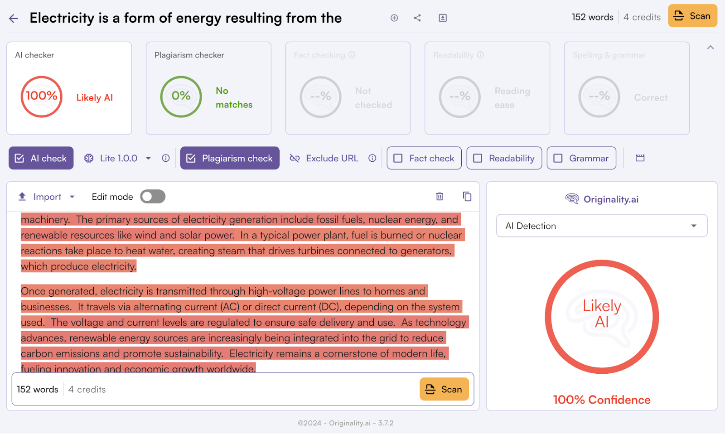Open the Readability result card
This screenshot has width=725, height=434.
(x=487, y=88)
